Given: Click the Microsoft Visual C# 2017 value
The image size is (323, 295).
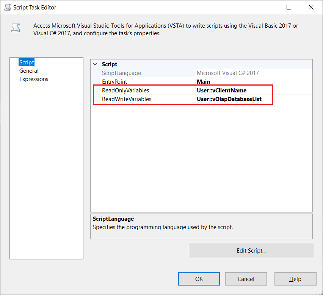Looking at the screenshot, I should pyautogui.click(x=227, y=73).
